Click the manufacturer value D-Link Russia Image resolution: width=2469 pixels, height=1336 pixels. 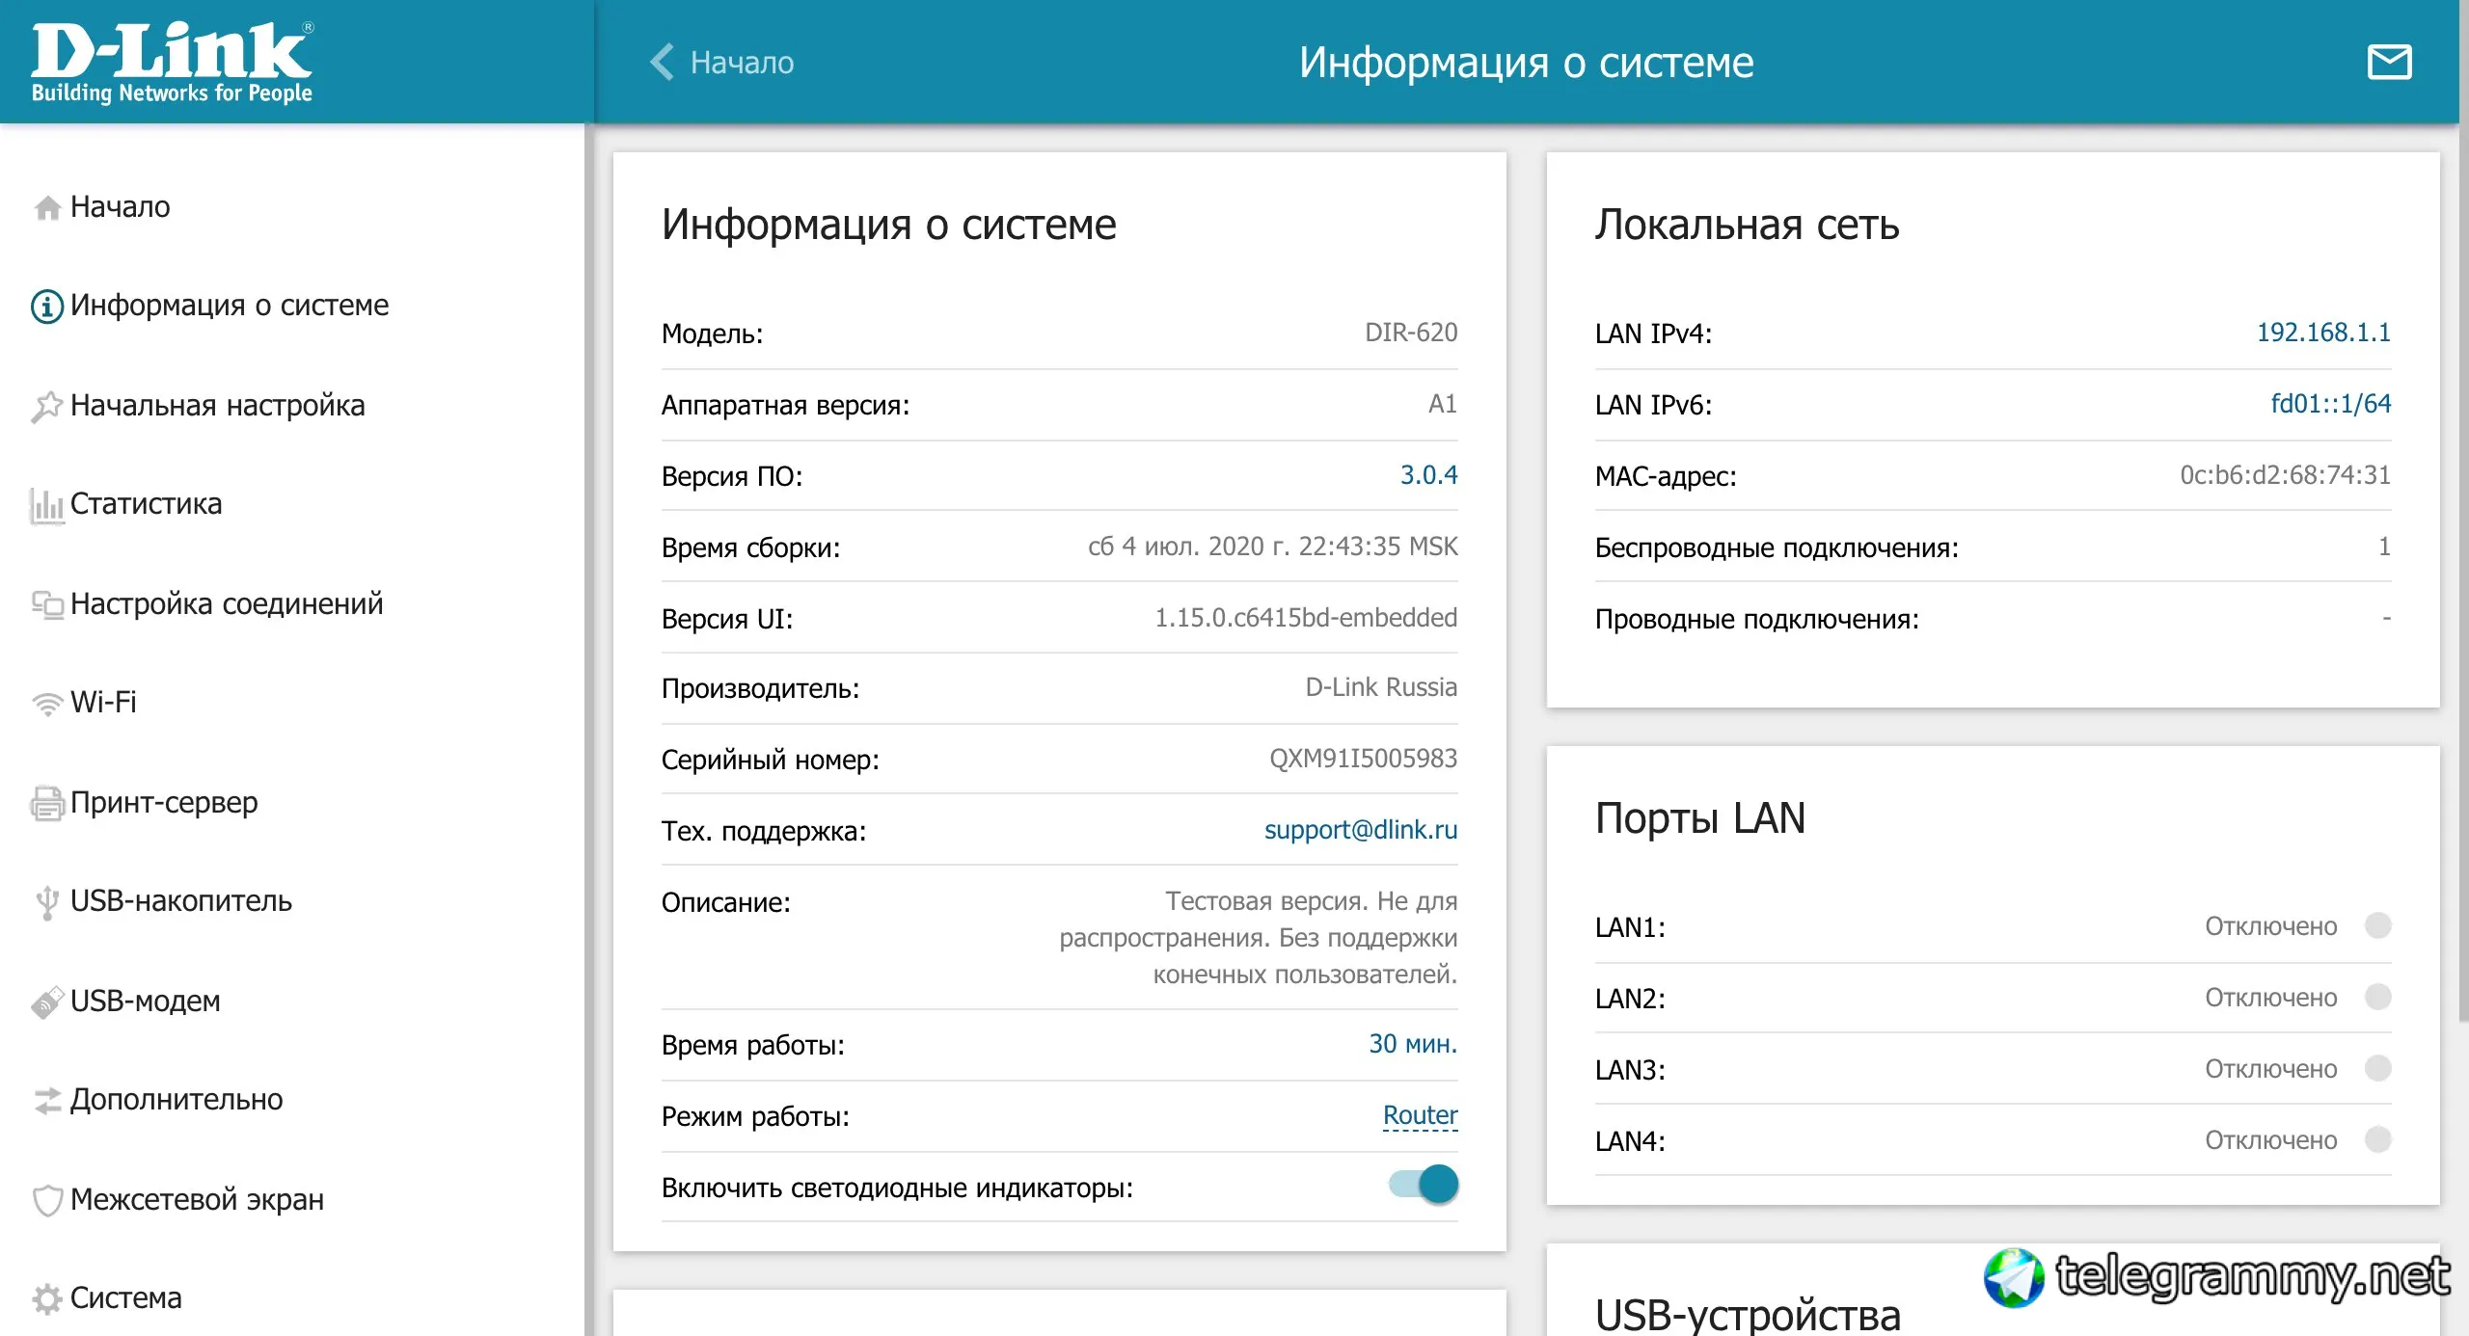1381,687
